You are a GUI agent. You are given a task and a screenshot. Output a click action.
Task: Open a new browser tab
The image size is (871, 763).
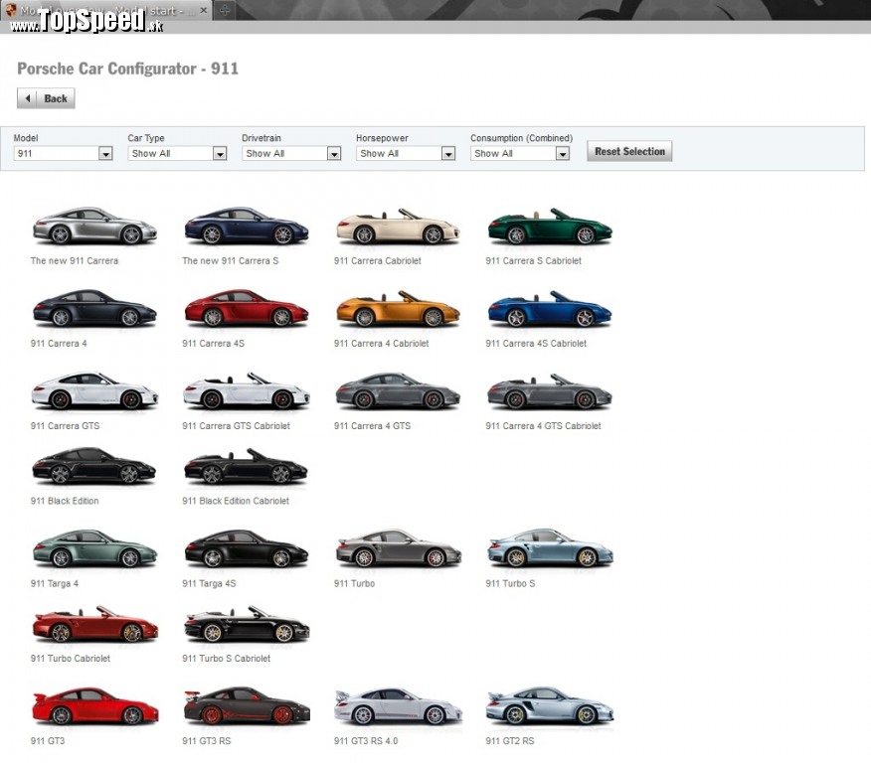pos(225,10)
